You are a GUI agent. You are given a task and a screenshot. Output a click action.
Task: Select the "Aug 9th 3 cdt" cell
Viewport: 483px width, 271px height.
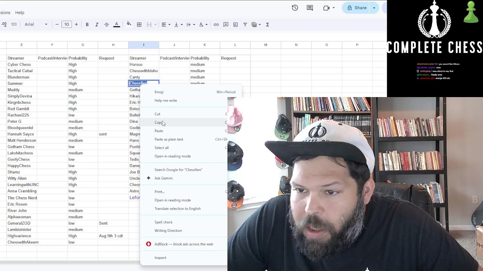click(x=113, y=236)
